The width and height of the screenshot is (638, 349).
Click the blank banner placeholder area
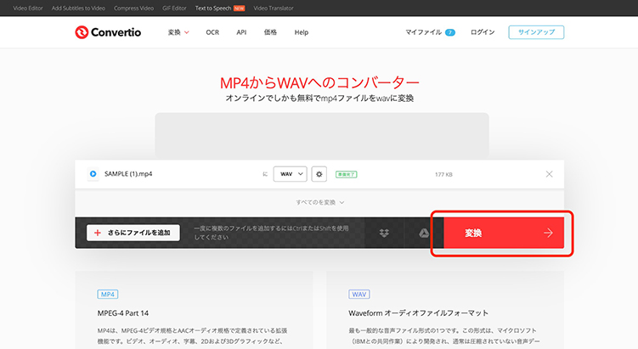coord(322,136)
